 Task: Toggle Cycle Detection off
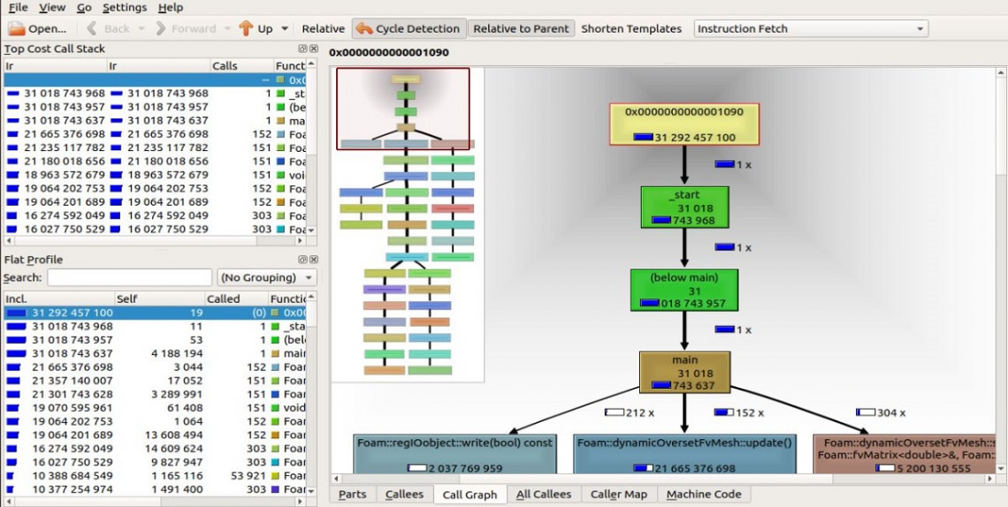(x=408, y=29)
